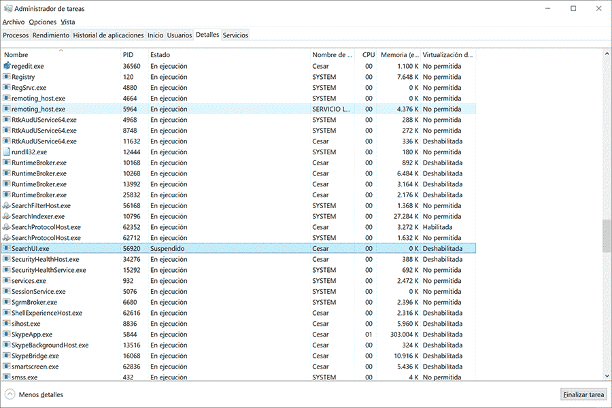Click the sihost.exe process icon
The width and height of the screenshot is (612, 408).
point(7,324)
